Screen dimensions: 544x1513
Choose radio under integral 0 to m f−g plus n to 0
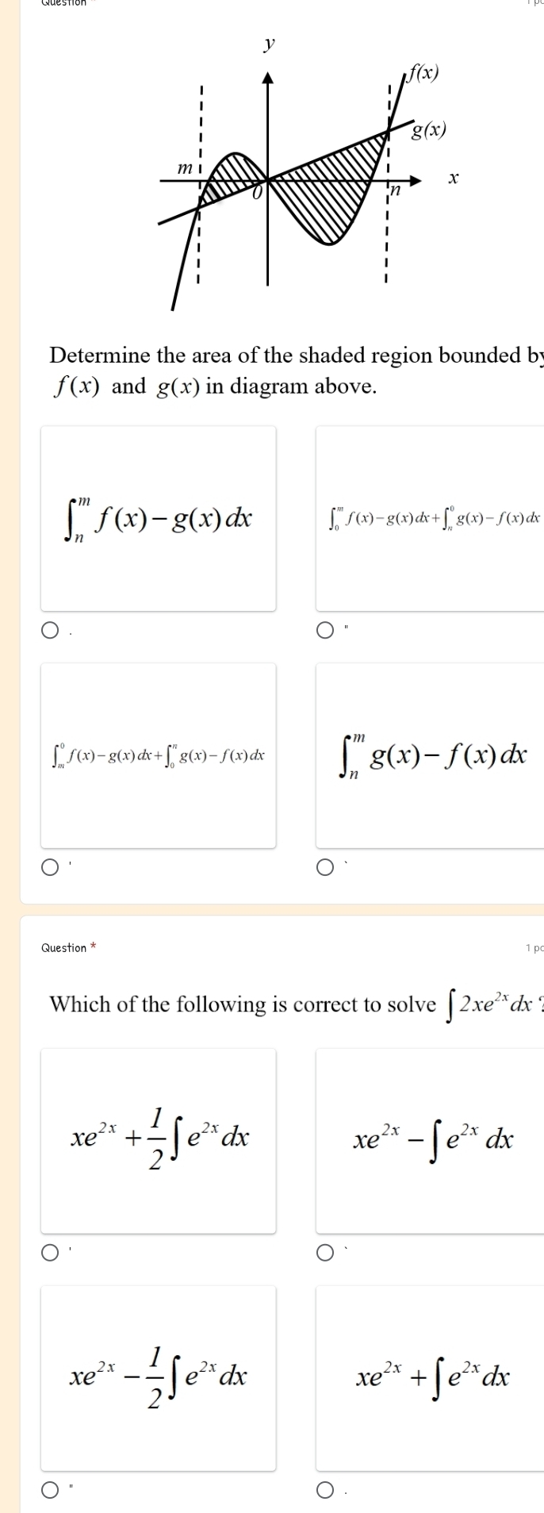tap(326, 630)
